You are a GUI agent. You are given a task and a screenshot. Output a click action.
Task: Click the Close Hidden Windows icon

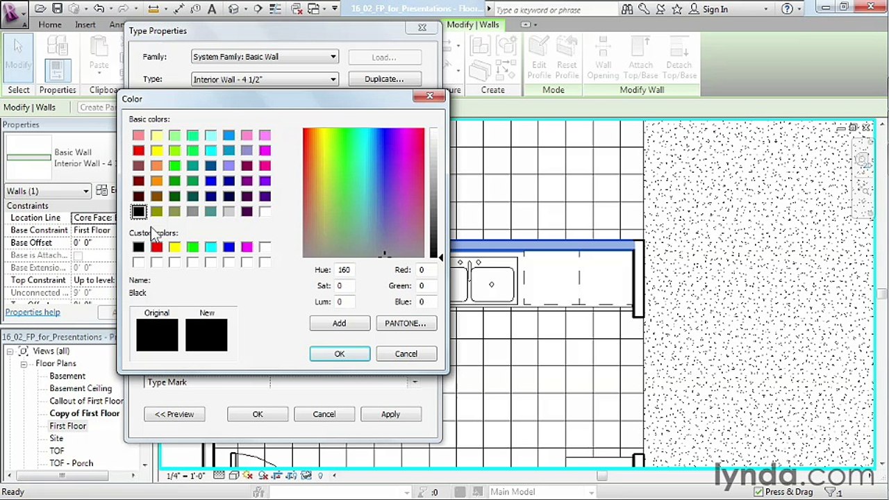(297, 9)
